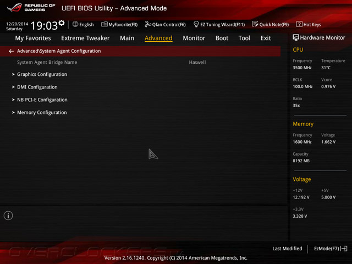
Task: Expand Memory Configuration arrow
Action: coord(13,112)
